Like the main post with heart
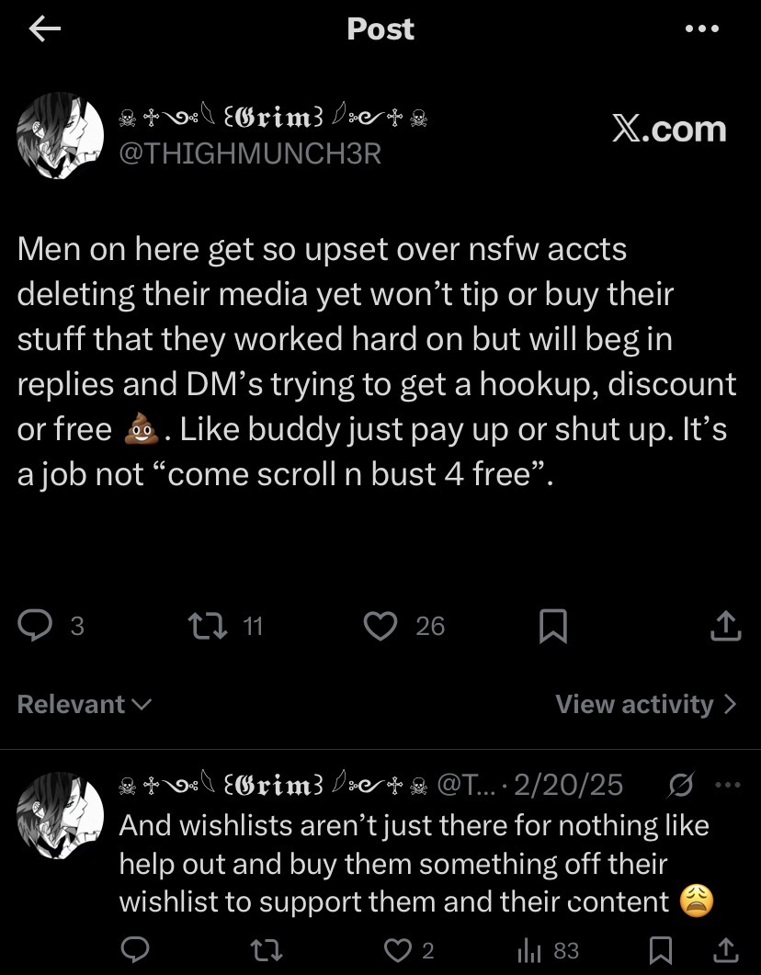This screenshot has width=761, height=975. [x=378, y=626]
